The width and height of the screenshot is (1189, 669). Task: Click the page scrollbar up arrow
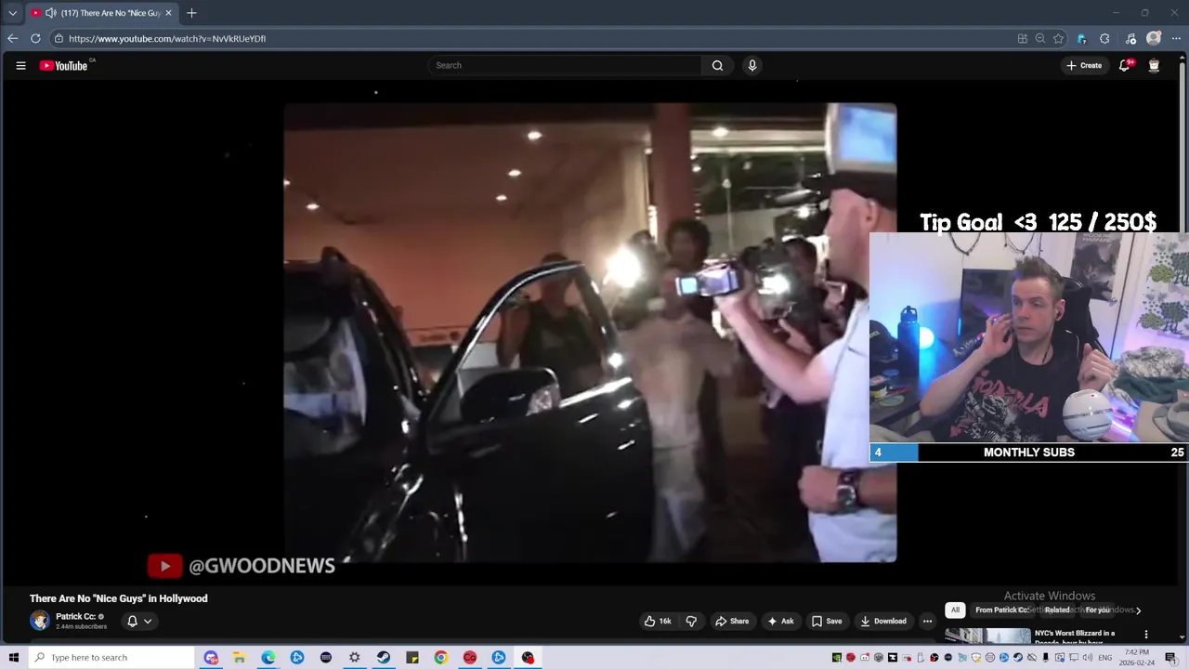[x=1183, y=56]
